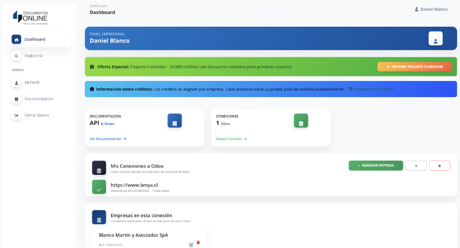Image resolution: width=460 pixels, height=248 pixels.
Task: Click the Documentos Online logo
Action: coord(30,17)
